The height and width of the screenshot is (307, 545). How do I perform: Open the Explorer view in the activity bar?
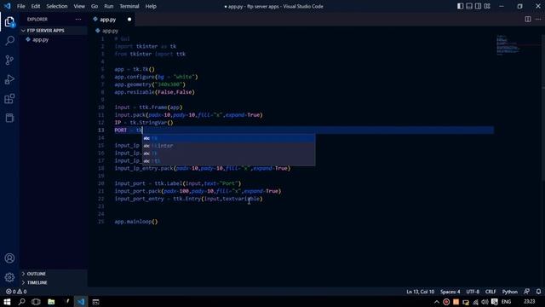tap(9, 22)
